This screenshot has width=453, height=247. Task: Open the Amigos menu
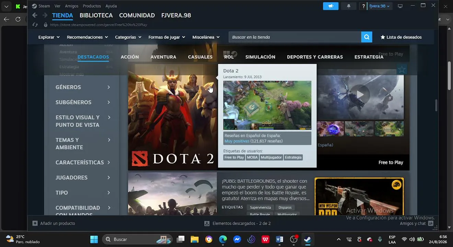tap(72, 6)
